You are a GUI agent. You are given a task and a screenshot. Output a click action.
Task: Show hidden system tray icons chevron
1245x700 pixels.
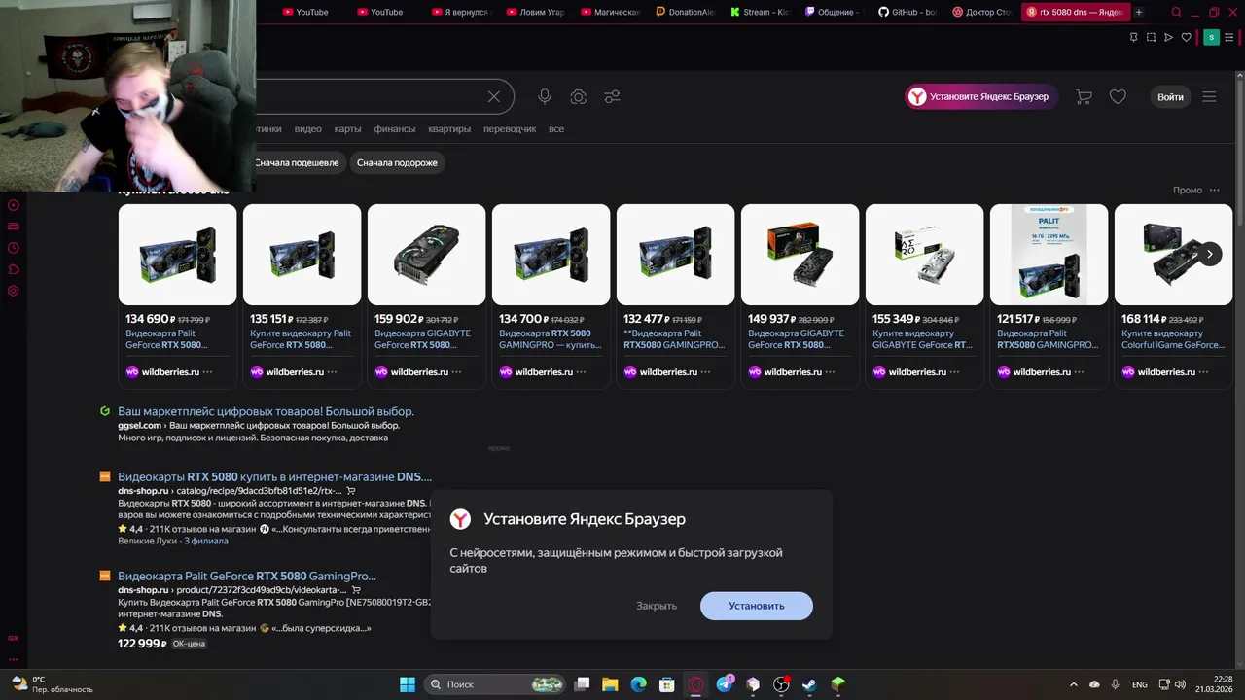(1074, 684)
